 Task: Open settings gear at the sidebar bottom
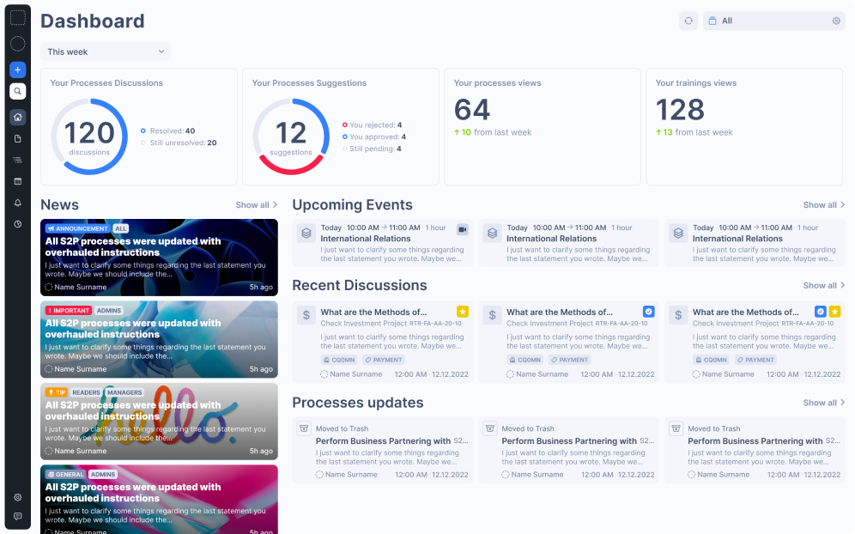point(17,496)
